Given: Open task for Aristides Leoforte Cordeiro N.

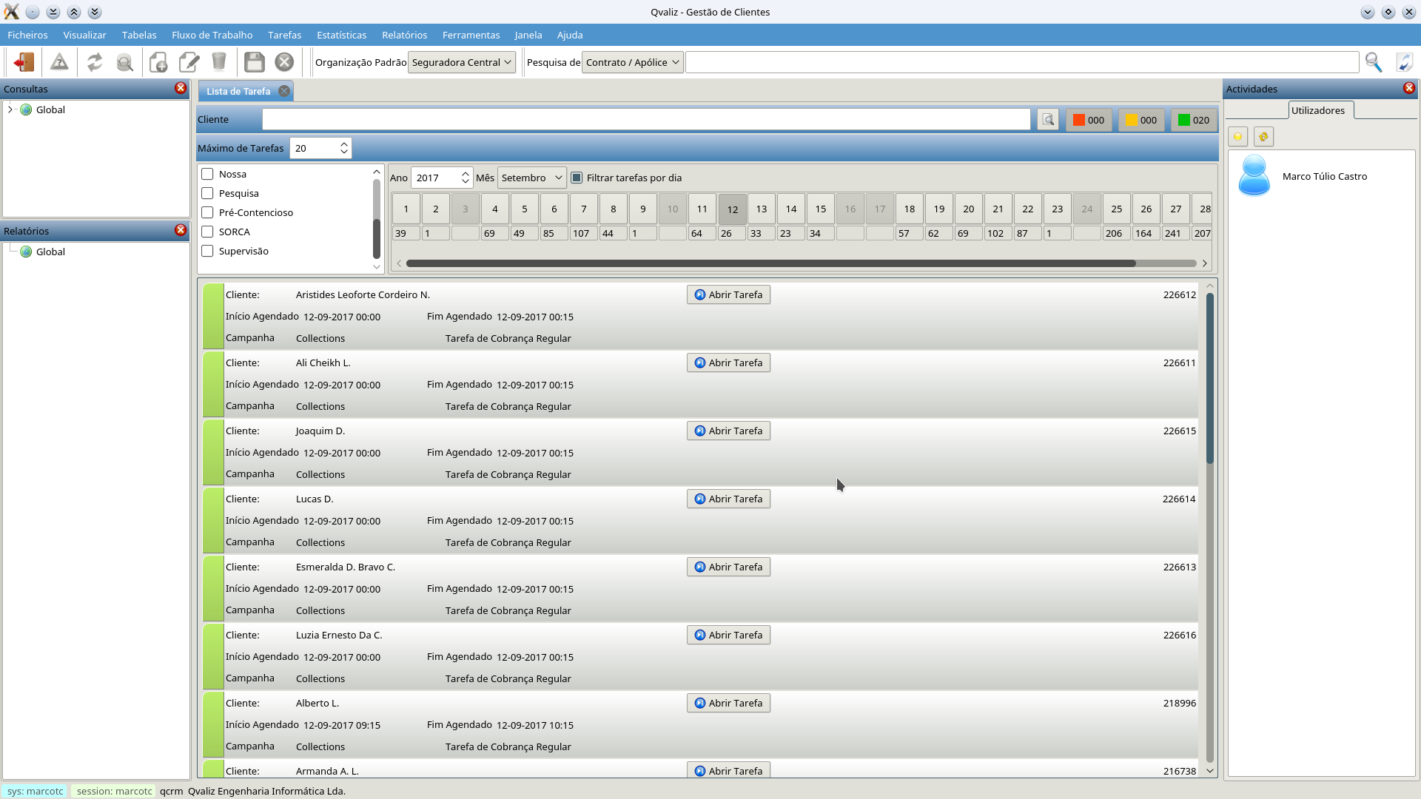Looking at the screenshot, I should point(728,294).
